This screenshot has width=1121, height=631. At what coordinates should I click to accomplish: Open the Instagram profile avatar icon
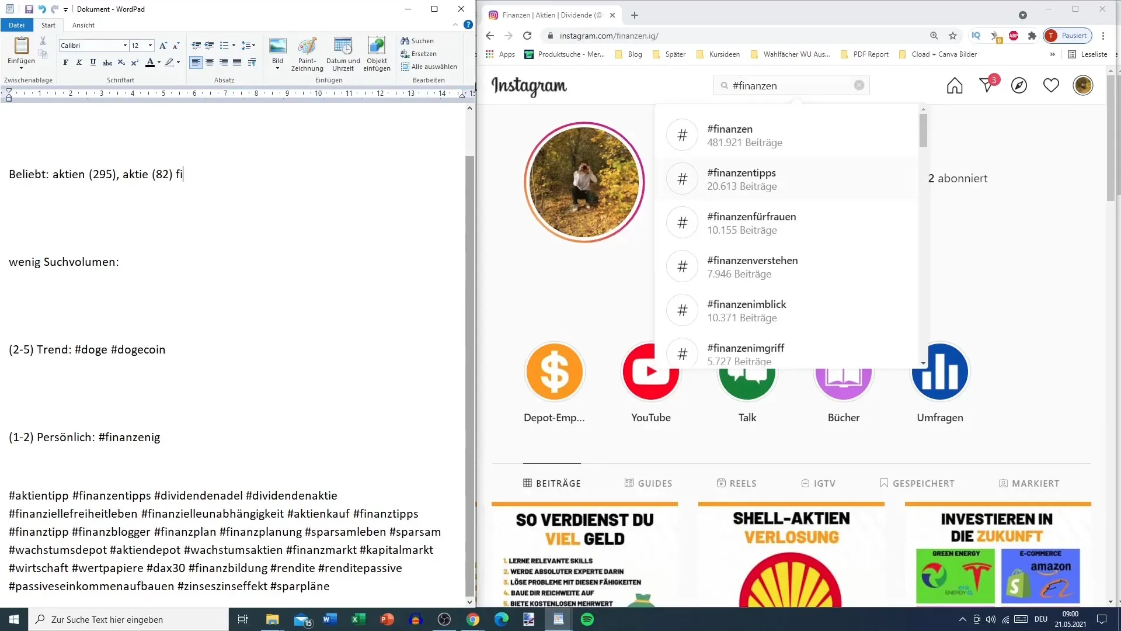pyautogui.click(x=1083, y=85)
